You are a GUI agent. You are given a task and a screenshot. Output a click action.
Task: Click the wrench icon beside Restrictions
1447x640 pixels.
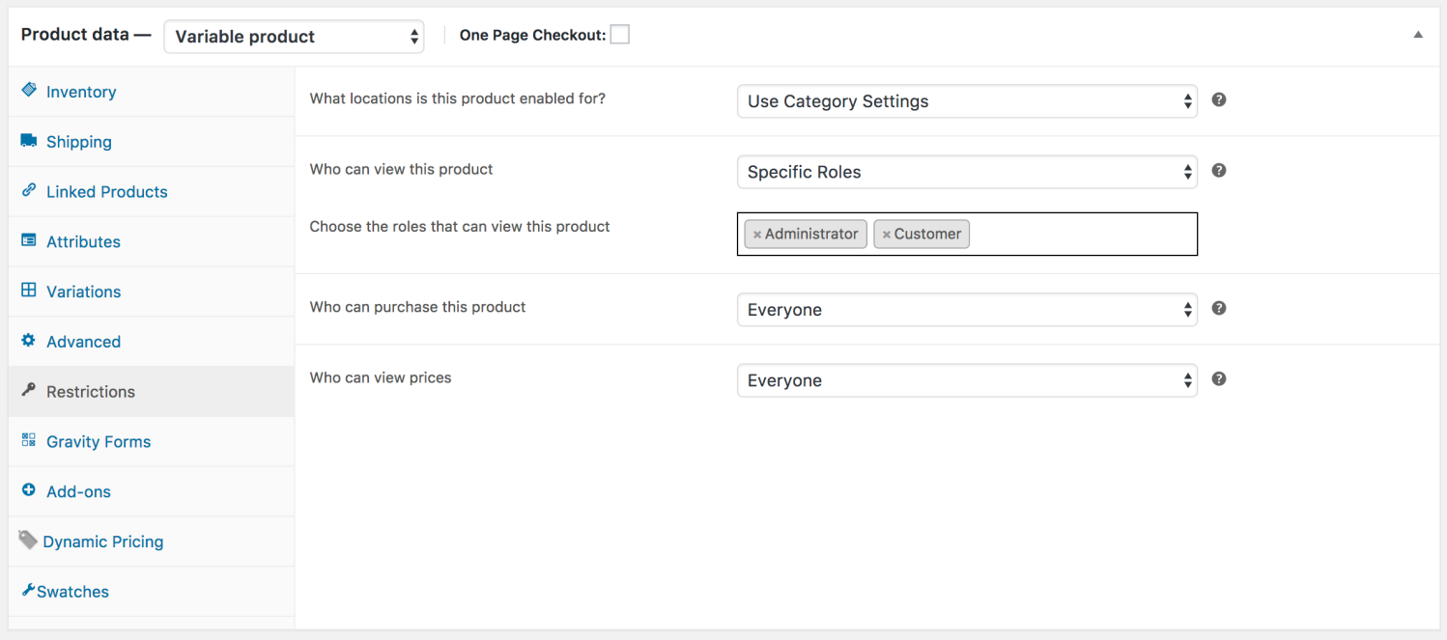point(30,391)
